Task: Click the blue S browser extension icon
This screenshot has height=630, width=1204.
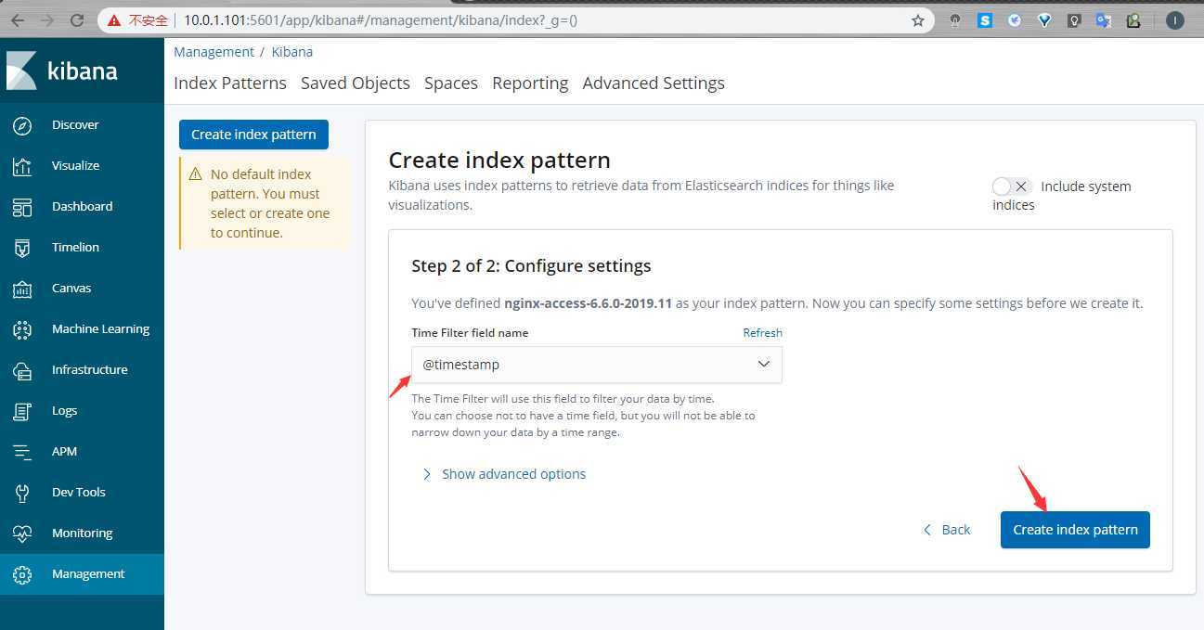Action: pyautogui.click(x=985, y=19)
